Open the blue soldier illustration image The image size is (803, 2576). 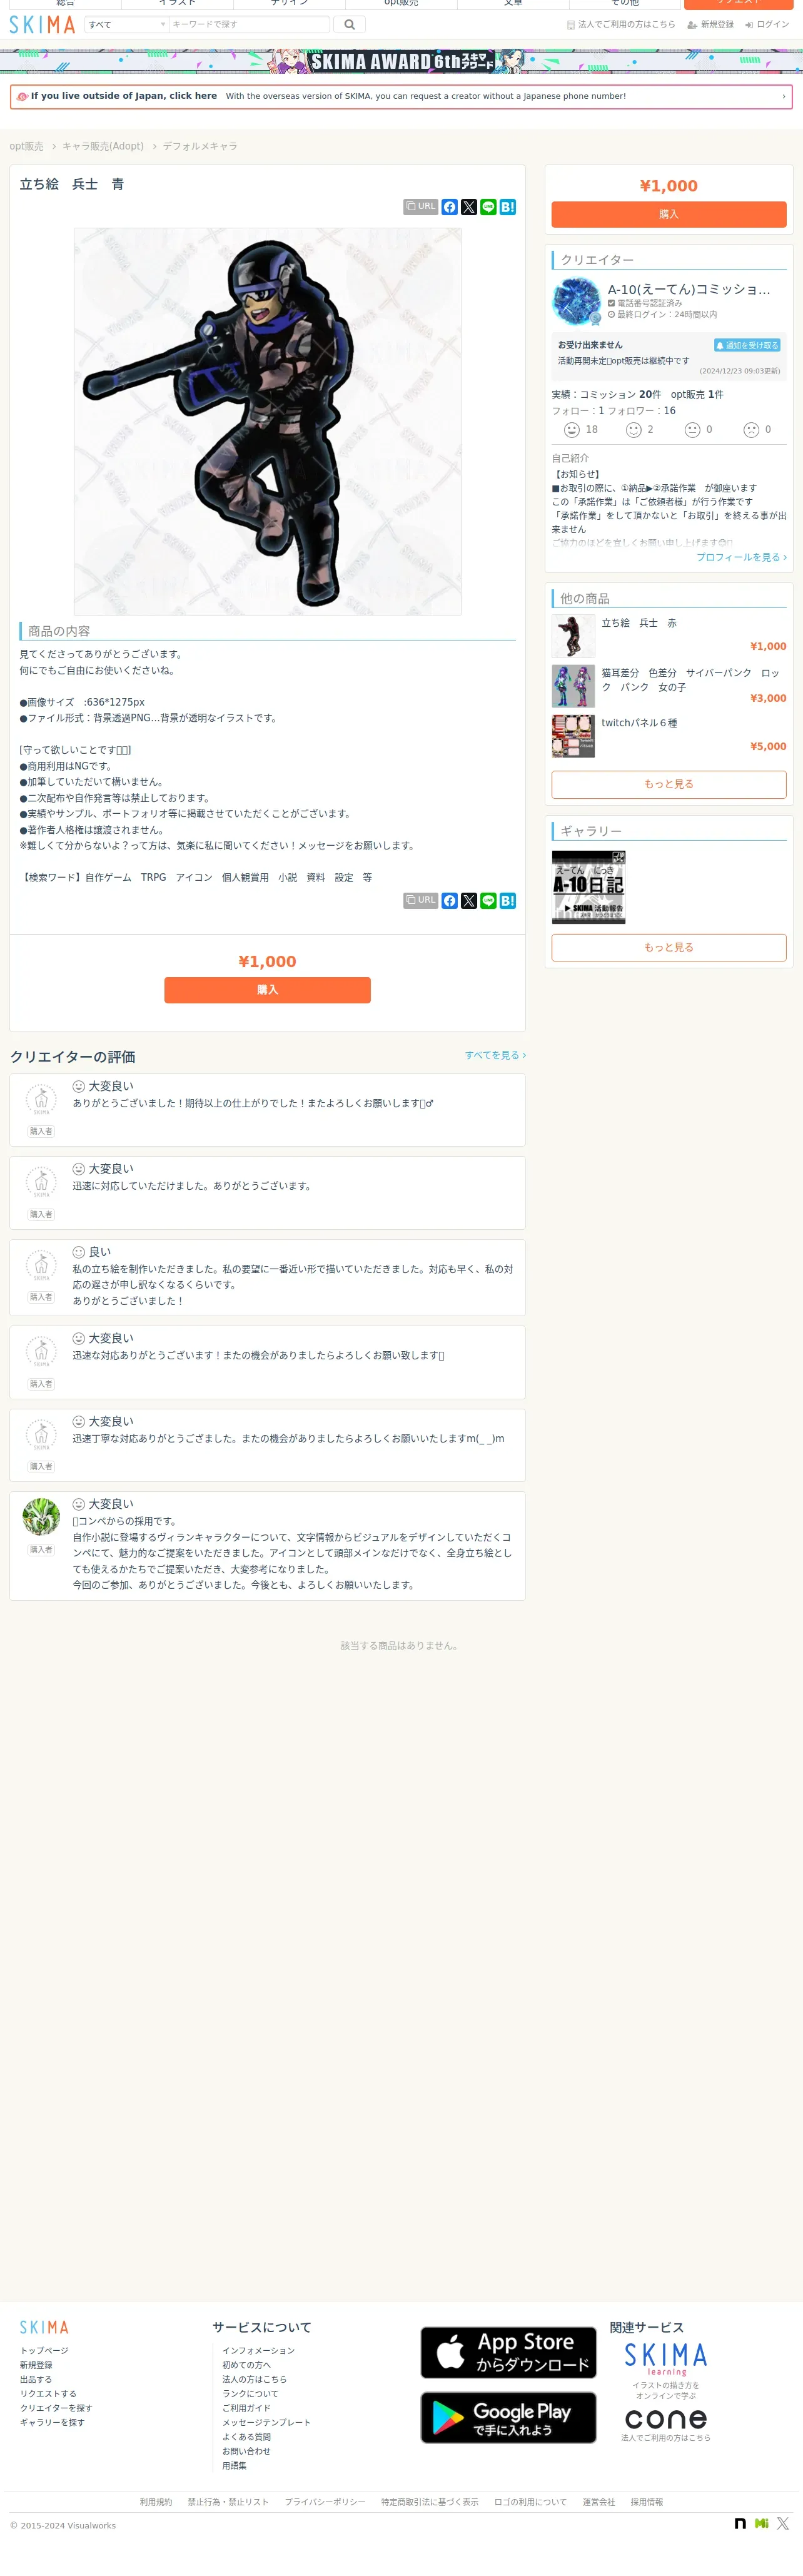267,421
